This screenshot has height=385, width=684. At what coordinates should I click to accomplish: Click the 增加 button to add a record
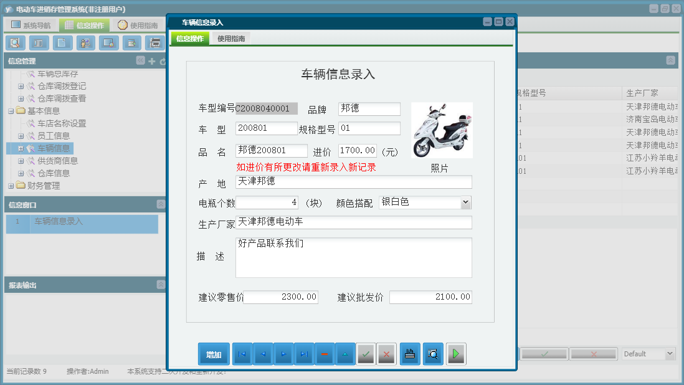214,353
